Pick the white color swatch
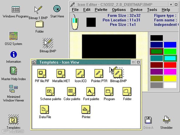The width and height of the screenshot is (180, 135). tap(170, 85)
